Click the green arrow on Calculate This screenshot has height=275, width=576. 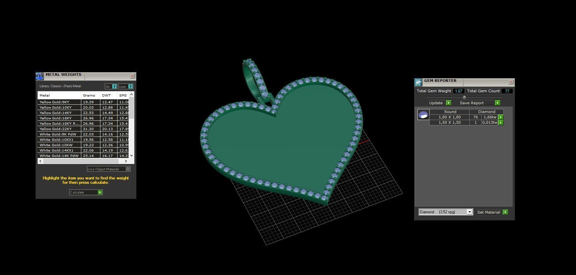(x=100, y=192)
